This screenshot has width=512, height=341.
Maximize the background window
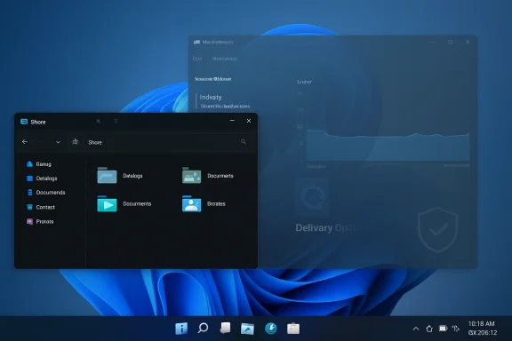450,42
